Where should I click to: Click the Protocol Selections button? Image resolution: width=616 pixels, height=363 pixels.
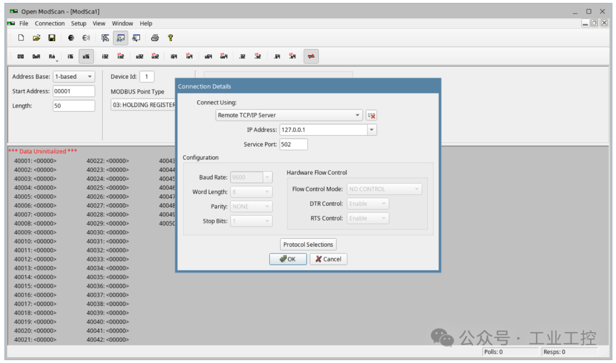[x=308, y=244]
